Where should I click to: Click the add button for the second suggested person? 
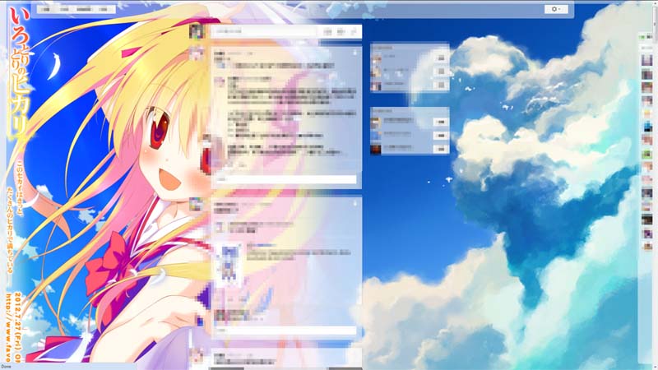(441, 72)
